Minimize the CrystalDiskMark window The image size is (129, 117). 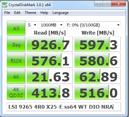point(99,4)
